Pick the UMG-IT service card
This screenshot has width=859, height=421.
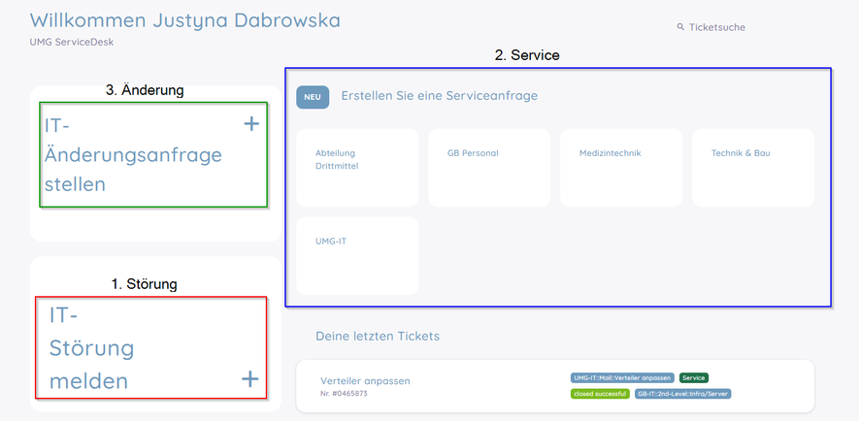[x=356, y=254]
